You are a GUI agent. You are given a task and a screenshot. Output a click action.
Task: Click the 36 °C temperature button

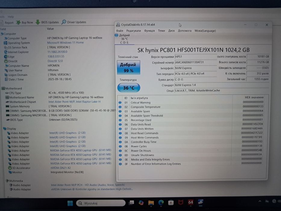(129, 88)
